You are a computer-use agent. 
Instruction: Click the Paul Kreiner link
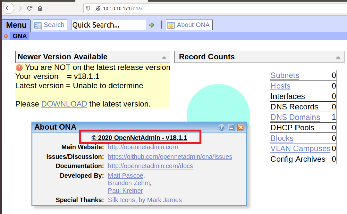click(125, 191)
